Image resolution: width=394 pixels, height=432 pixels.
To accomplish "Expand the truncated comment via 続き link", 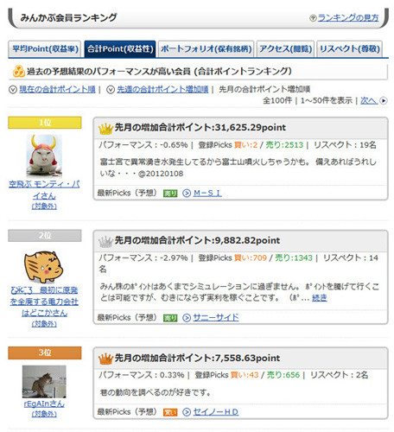I will tap(320, 297).
